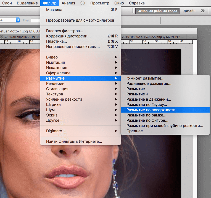This screenshot has height=198, width=211.
Task: Close the Снимок экрана document tab
Action: (x=2, y=37)
